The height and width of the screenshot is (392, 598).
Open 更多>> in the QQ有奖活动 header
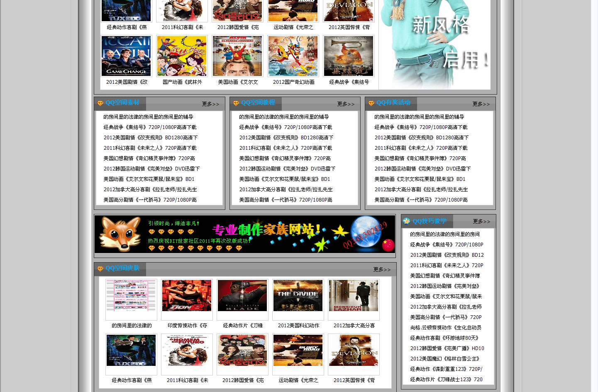click(481, 104)
